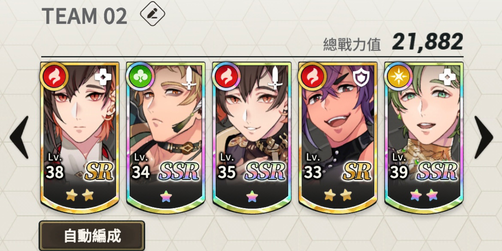Go to next team with right arrow
Image resolution: width=502 pixels, height=251 pixels.
(x=484, y=137)
